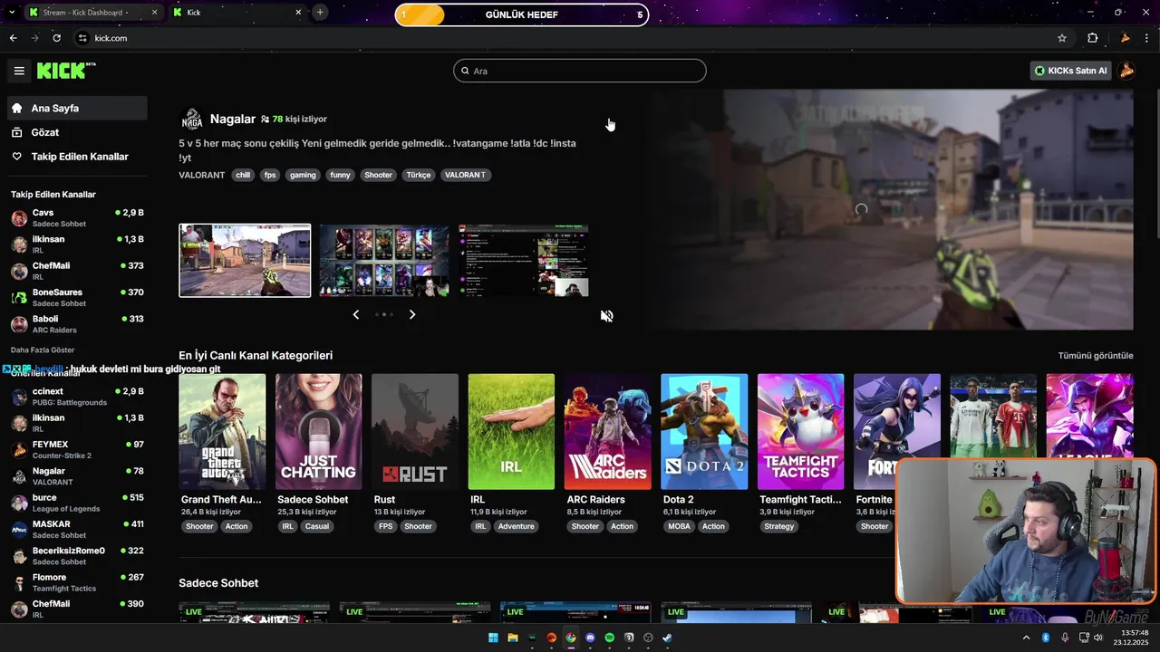Click the Adventure tag under IRL
This screenshot has width=1160, height=652.
[517, 526]
